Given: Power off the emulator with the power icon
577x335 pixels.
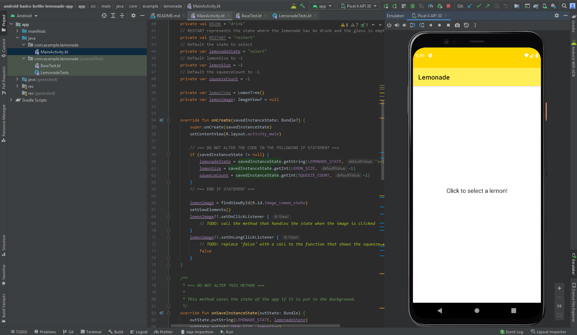Looking at the screenshot, I should [389, 25].
